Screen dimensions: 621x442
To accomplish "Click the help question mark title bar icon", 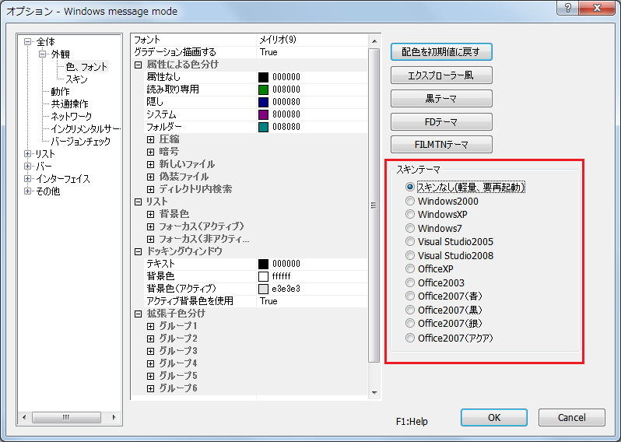I will [x=569, y=7].
